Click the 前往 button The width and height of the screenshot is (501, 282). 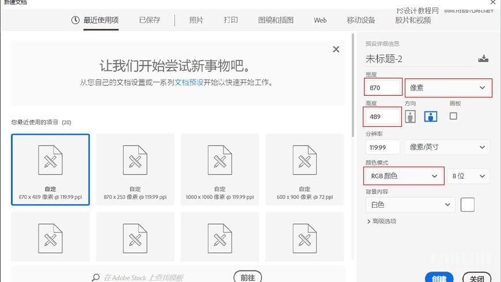click(248, 277)
